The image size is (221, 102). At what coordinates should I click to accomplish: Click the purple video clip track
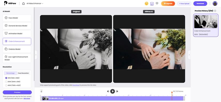(x=112, y=98)
